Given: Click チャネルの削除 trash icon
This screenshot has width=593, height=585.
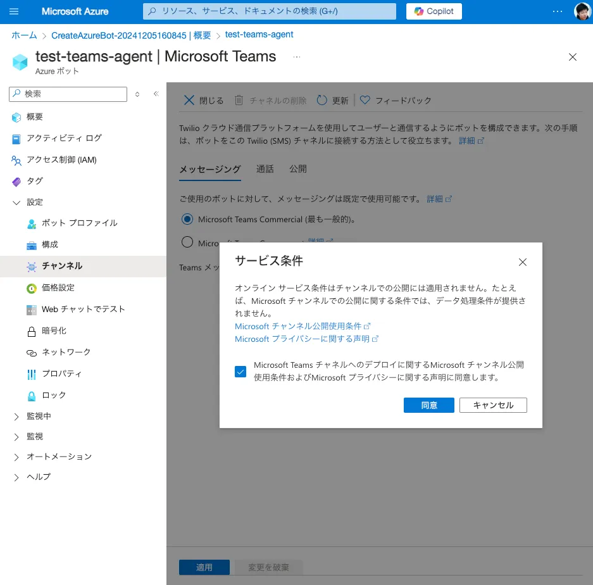Looking at the screenshot, I should click(239, 100).
